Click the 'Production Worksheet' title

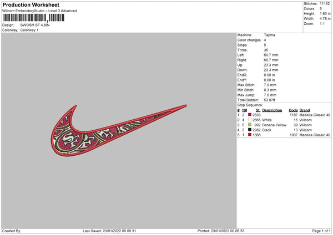[x=31, y=4]
